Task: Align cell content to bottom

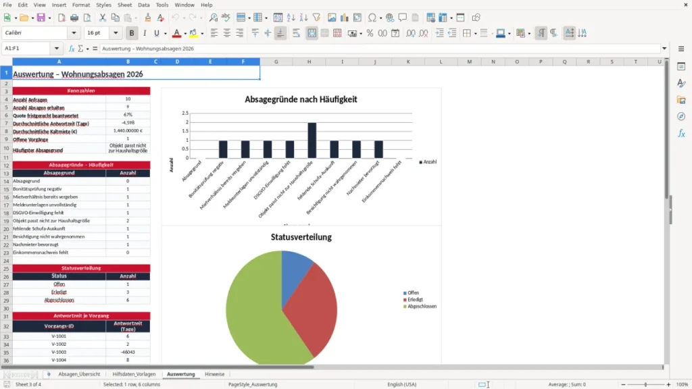Action: [280, 33]
